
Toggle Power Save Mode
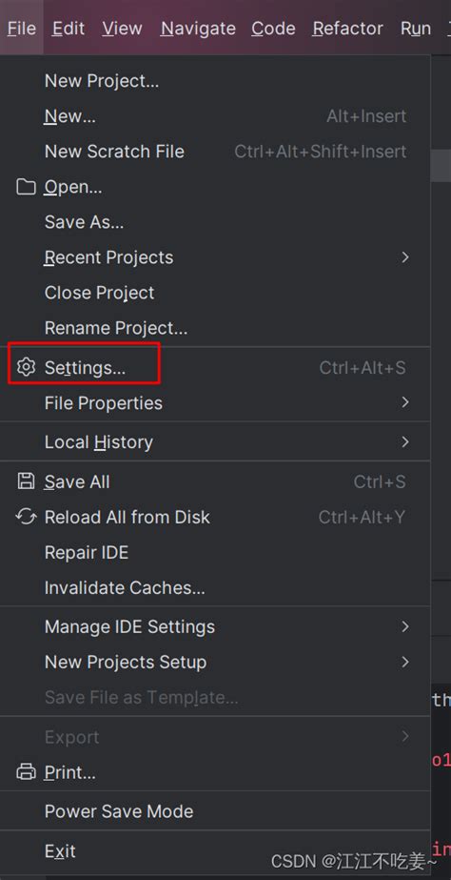(215, 811)
